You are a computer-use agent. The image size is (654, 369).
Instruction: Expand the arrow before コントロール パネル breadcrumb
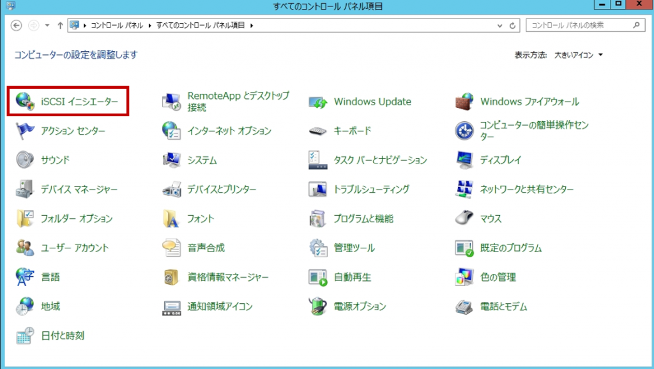coord(85,26)
